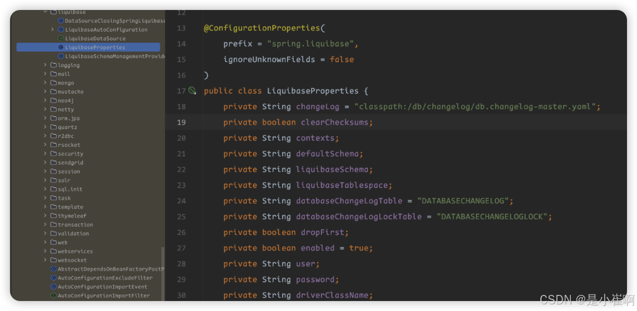Click the template folder icon
Image resolution: width=637 pixels, height=311 pixels.
click(53, 207)
